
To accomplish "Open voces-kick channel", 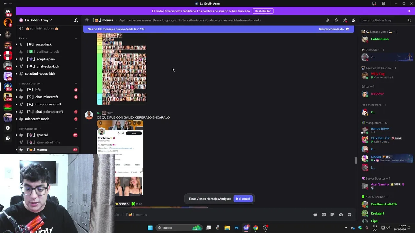I will (48, 44).
